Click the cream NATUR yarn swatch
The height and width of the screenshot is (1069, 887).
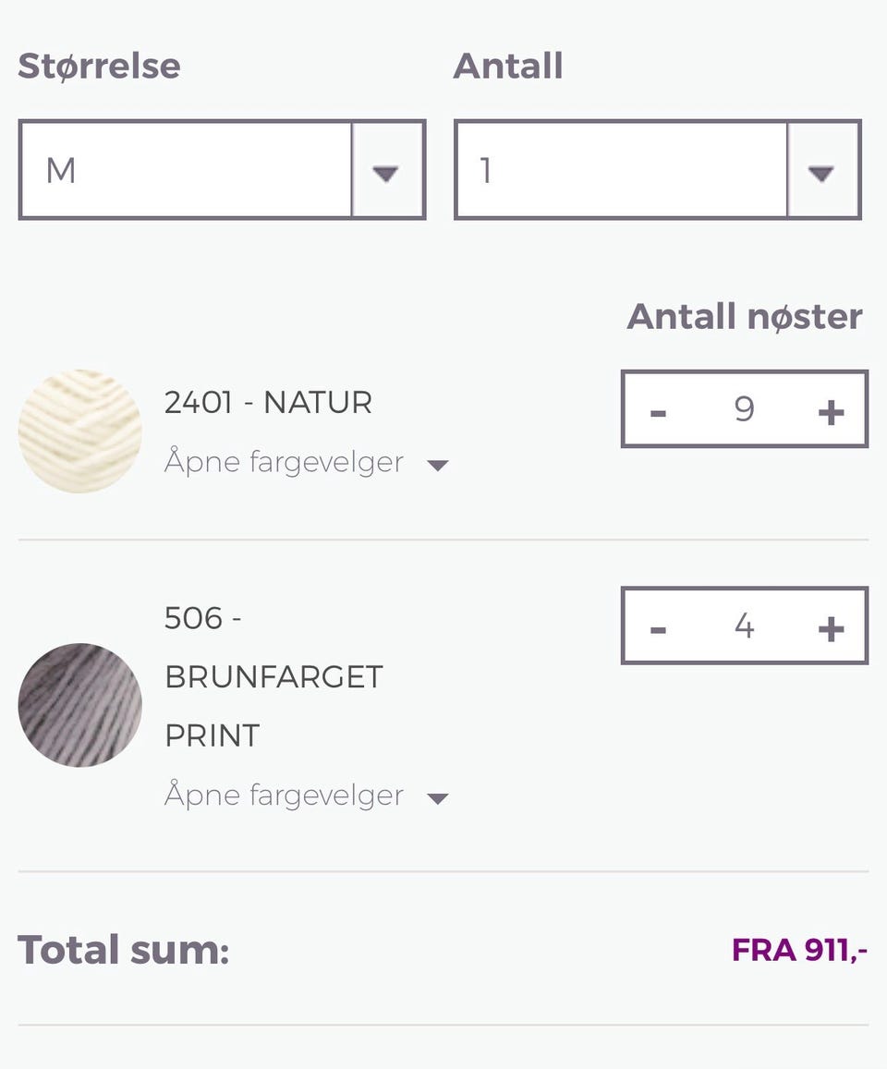point(80,431)
